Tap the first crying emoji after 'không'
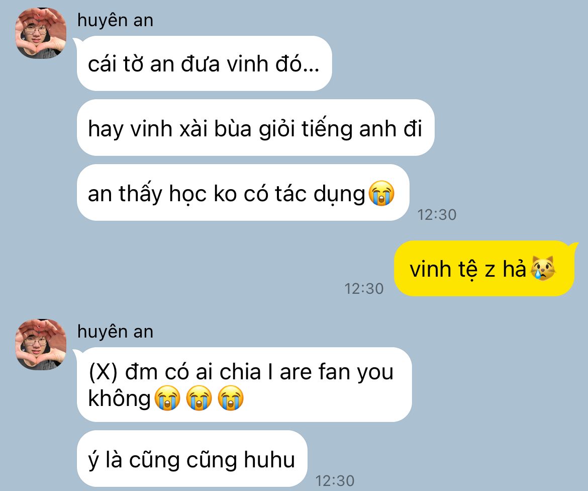This screenshot has width=588, height=491. (x=167, y=397)
